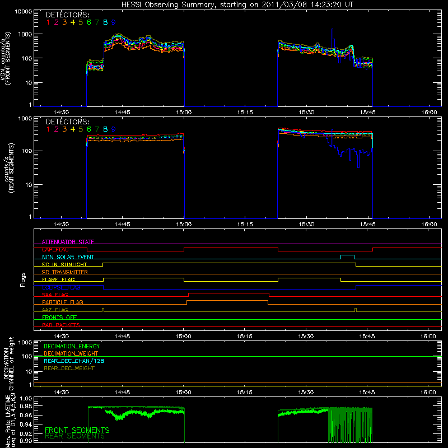Click detector 2 legend number in rear segments panel

pos(57,129)
